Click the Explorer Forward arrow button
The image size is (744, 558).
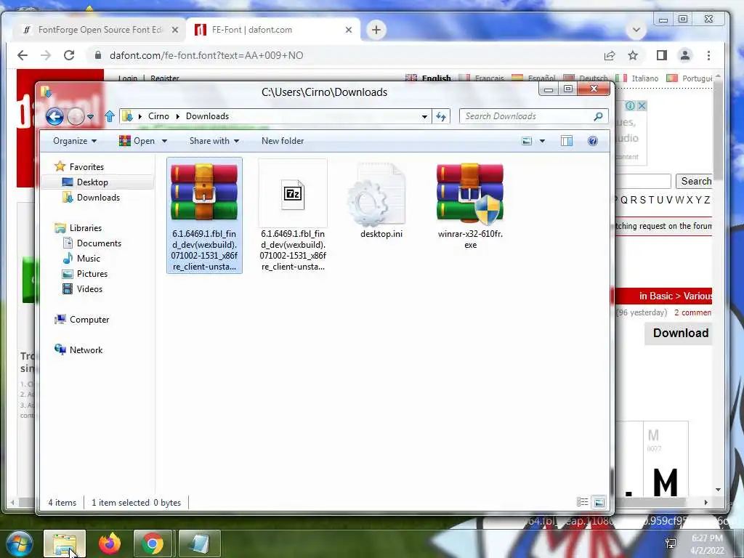point(76,116)
